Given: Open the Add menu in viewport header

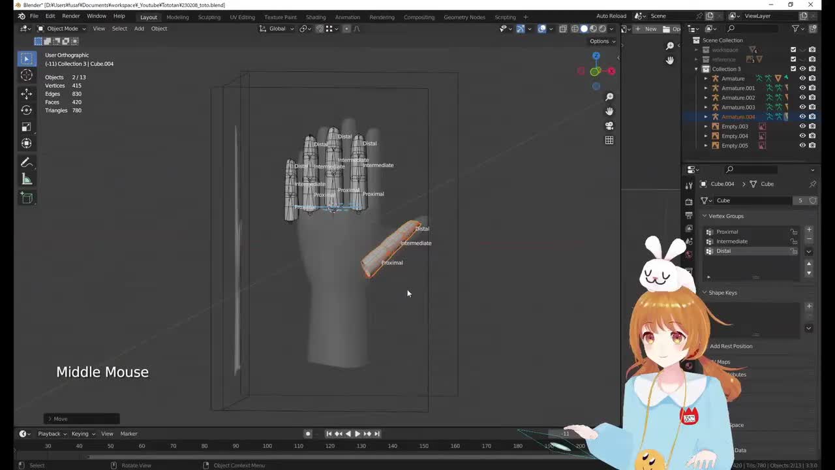Looking at the screenshot, I should [x=139, y=29].
